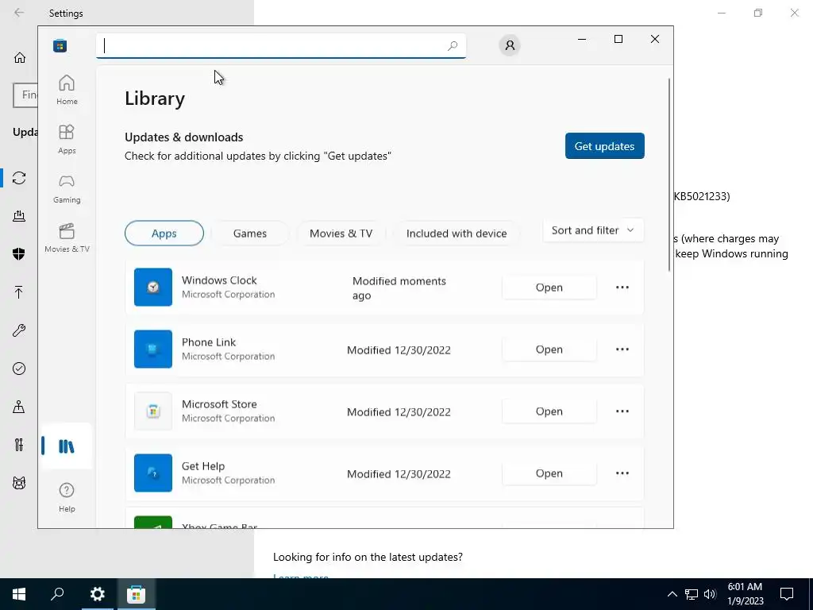The image size is (813, 610).
Task: Open more options for Microsoft Store
Action: 622,411
